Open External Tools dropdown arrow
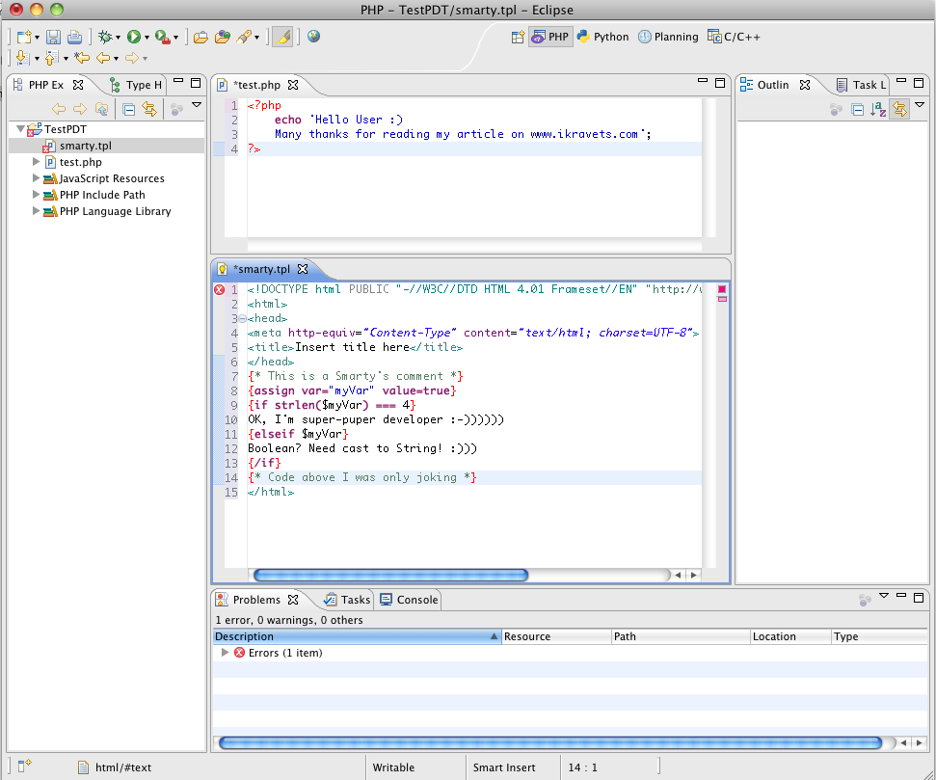 [x=175, y=38]
